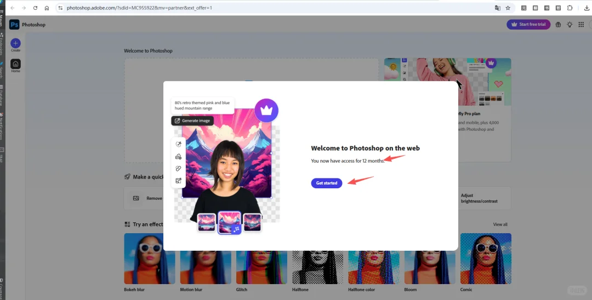
Task: Open the translate page icon
Action: point(498,8)
